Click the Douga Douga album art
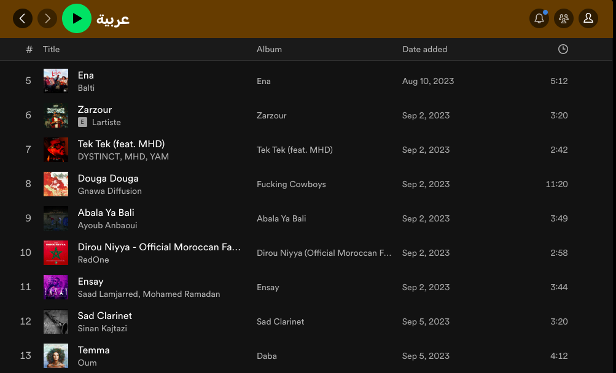 coord(56,184)
